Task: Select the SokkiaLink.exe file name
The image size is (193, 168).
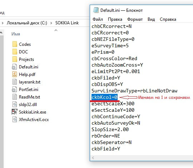Action: tap(33, 112)
